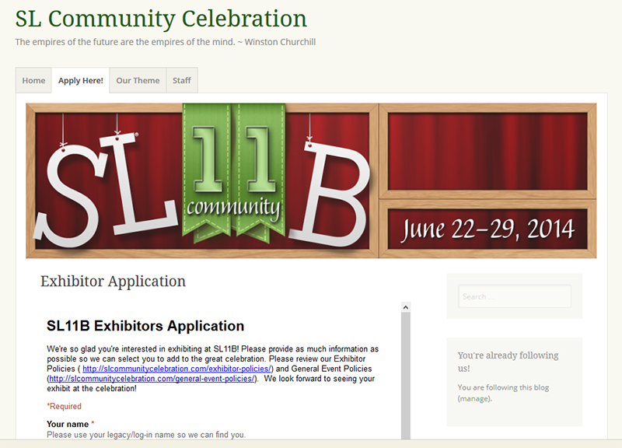Switch to the Our Theme tab
622x448 pixels.
click(x=138, y=80)
